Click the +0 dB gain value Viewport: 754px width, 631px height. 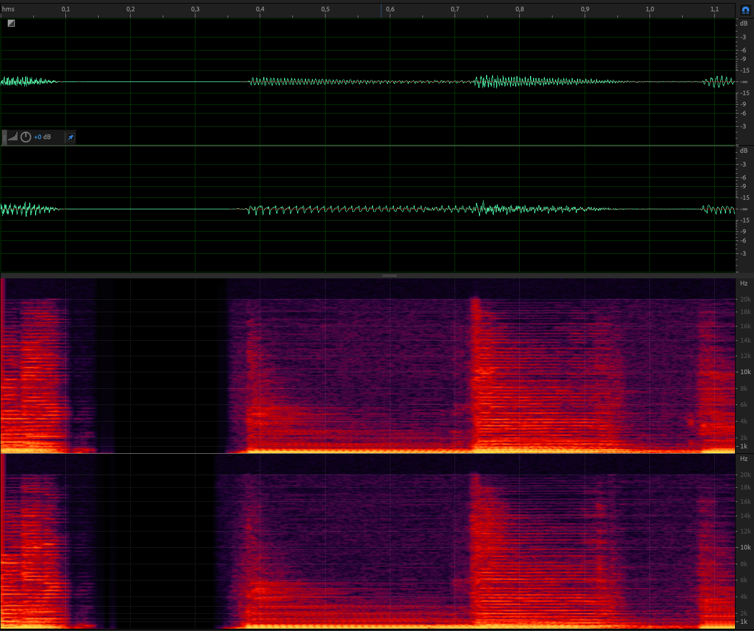click(42, 137)
